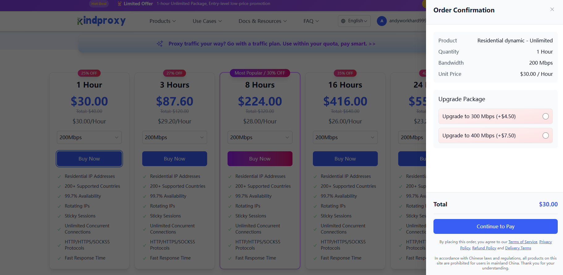Click the user avatar icon
Screen dimensions: 563x275
point(382,21)
